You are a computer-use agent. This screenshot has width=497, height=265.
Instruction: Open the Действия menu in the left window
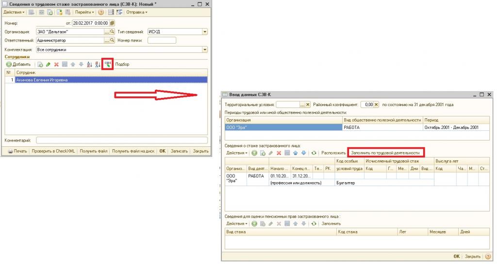(x=14, y=12)
